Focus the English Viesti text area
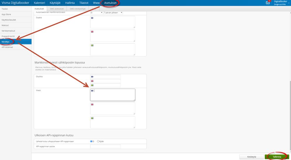Viewport: 291px width, 160px height. [x=113, y=109]
